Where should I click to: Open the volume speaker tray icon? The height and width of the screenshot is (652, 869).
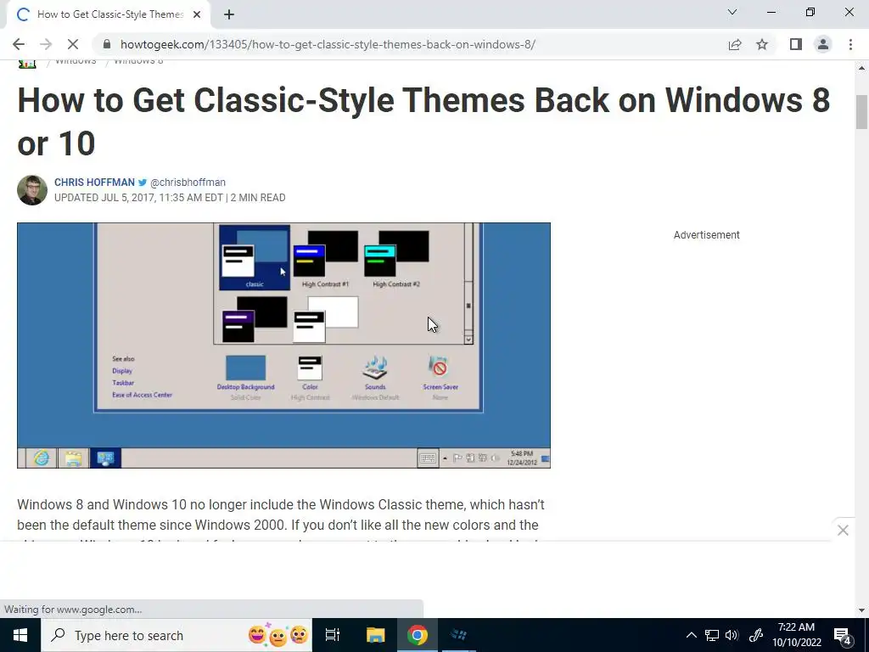(x=732, y=635)
